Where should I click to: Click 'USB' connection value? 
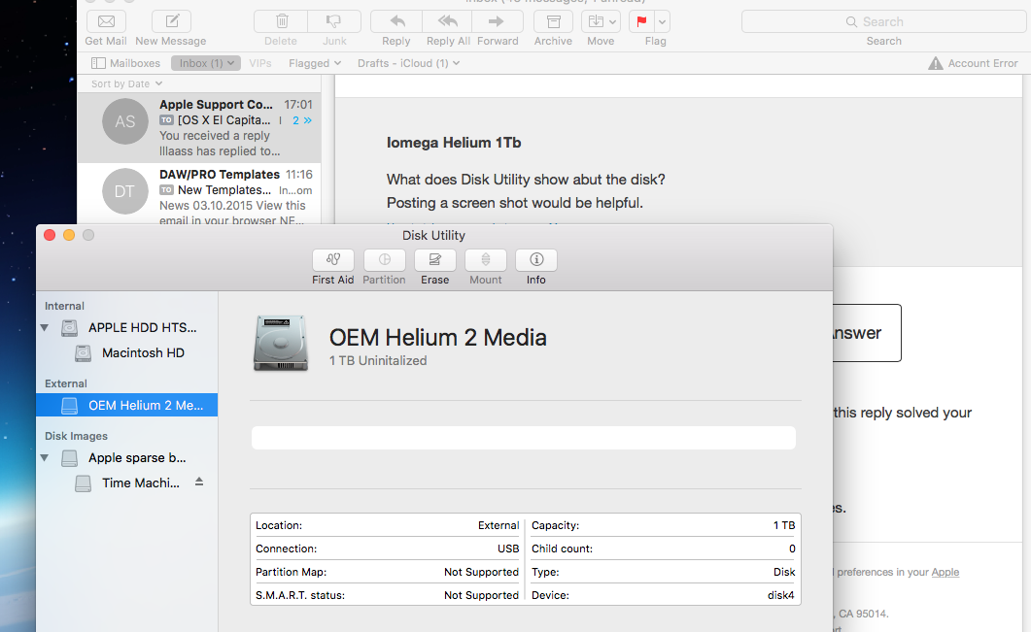pos(507,549)
